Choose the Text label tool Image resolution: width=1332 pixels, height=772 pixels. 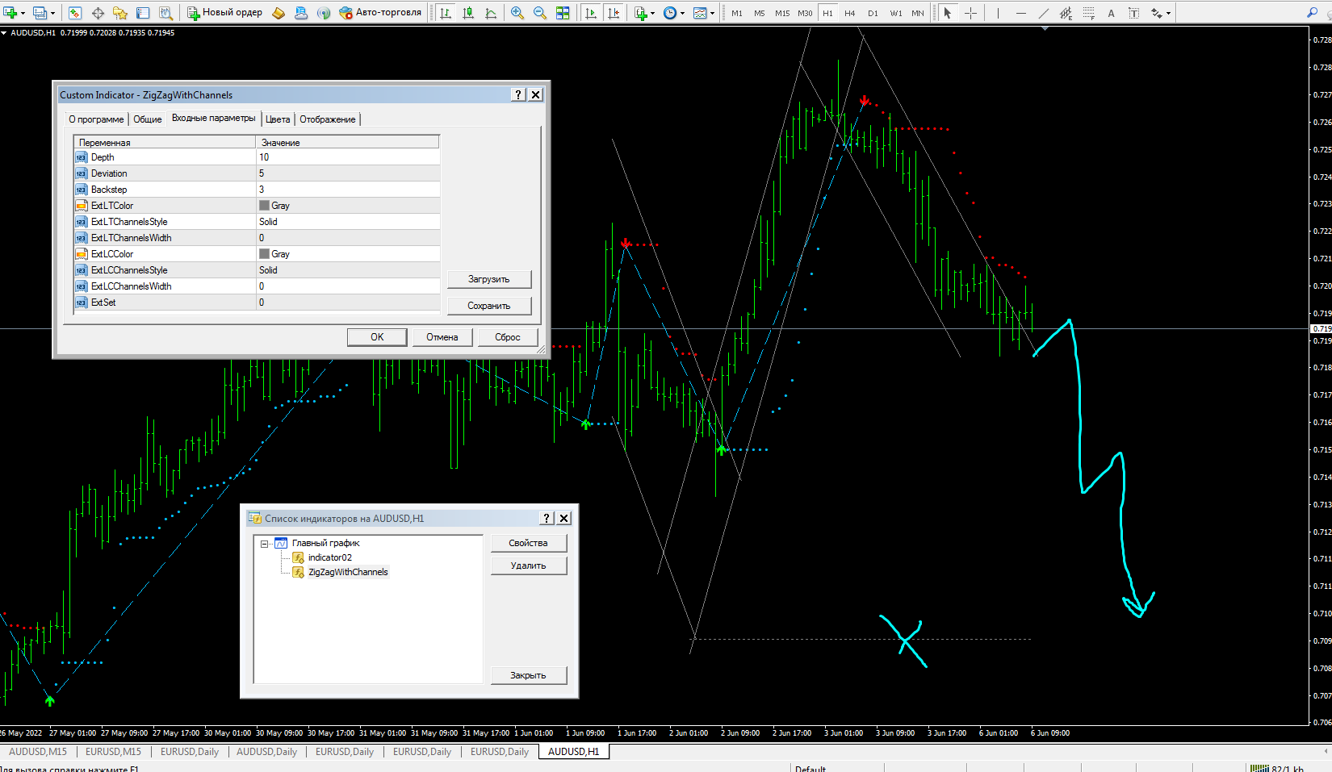coord(1133,13)
